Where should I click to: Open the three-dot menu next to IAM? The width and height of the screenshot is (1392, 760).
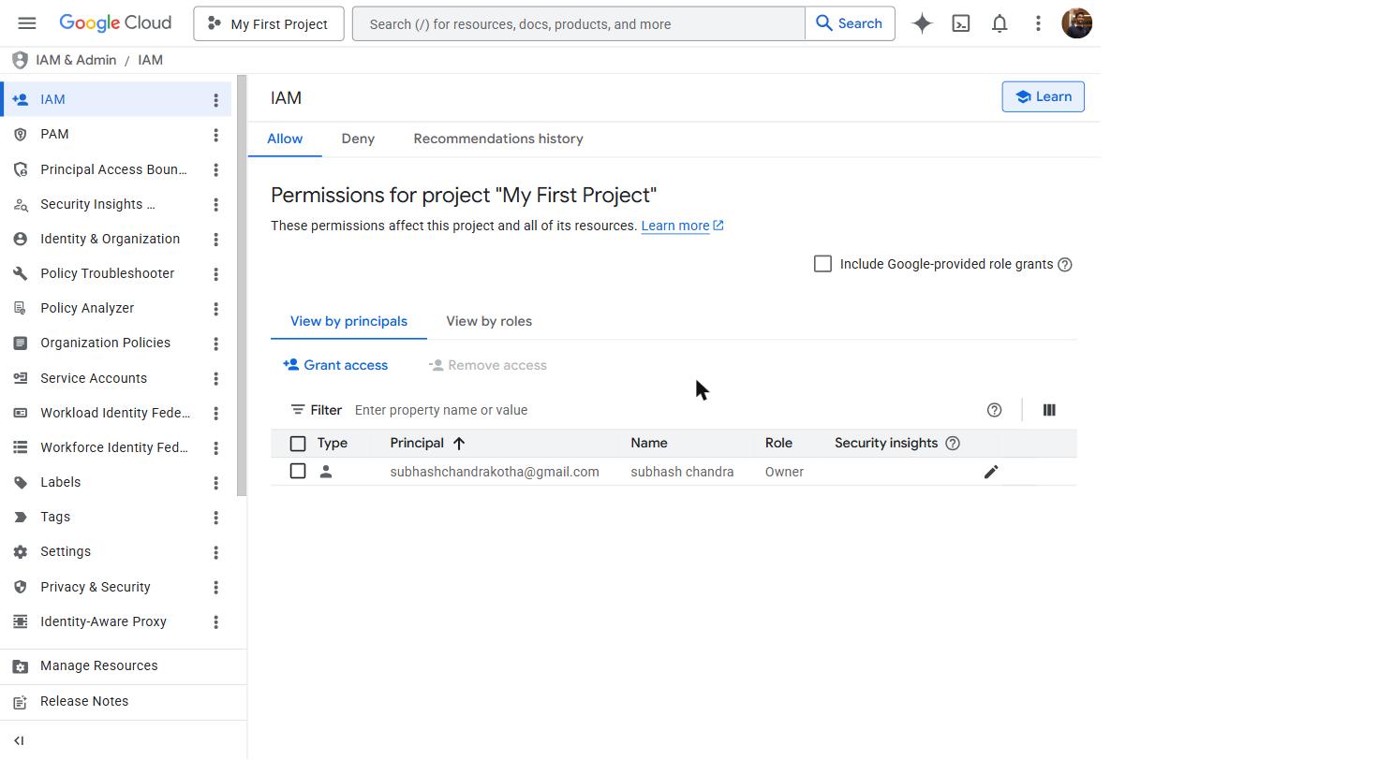click(215, 99)
